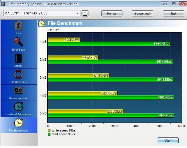Open the Eraser trash can tool
187x148 pixels.
coord(18,59)
